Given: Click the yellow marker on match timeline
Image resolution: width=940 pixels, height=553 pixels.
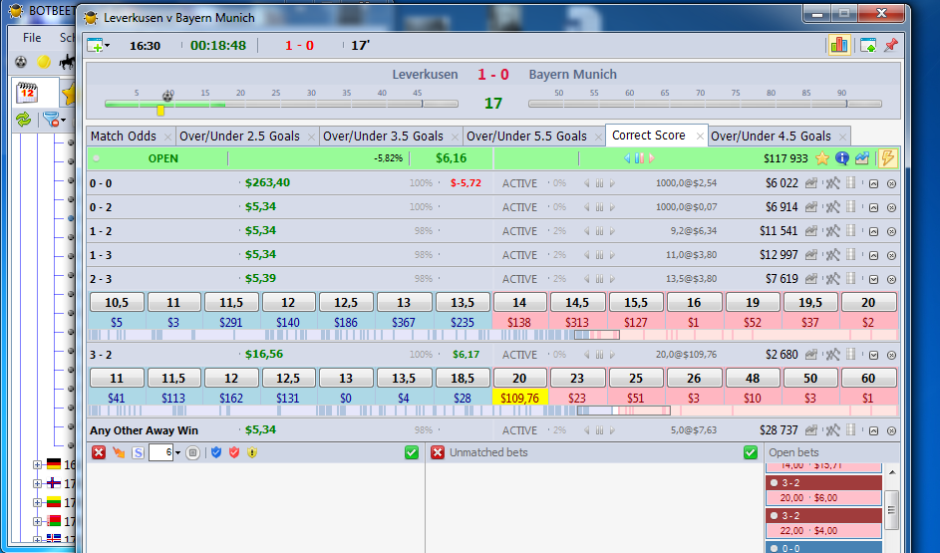Looking at the screenshot, I should [x=160, y=111].
